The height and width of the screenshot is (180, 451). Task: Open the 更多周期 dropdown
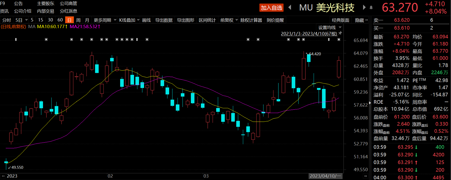coord(105,20)
